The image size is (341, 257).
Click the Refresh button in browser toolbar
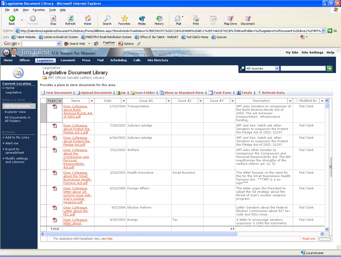[x=70, y=20]
